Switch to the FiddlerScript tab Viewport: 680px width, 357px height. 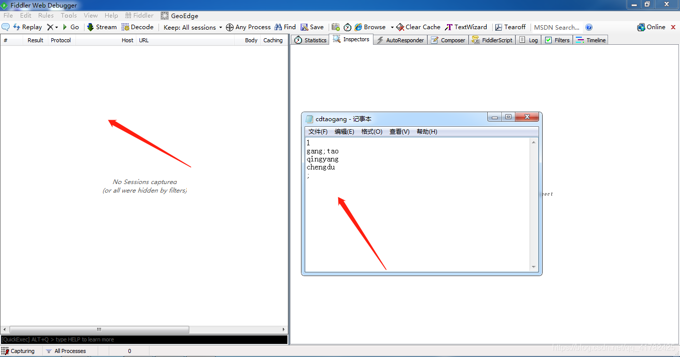click(492, 40)
